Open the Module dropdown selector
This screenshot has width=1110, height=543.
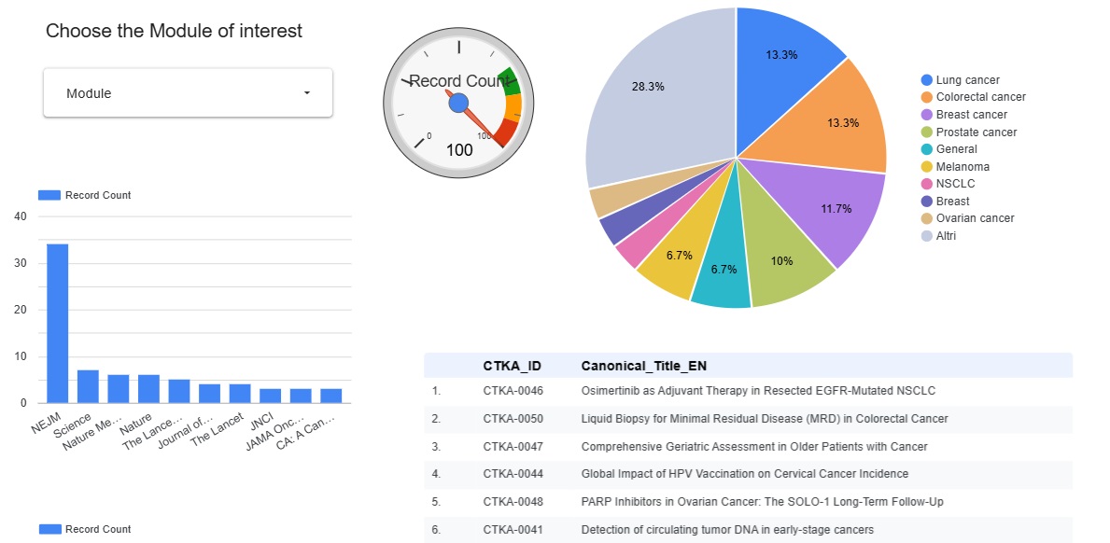click(x=187, y=93)
